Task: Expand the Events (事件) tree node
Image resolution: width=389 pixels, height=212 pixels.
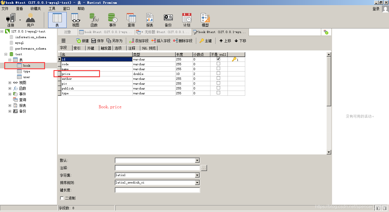Action: (x=10, y=94)
